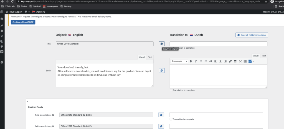Image resolution: width=284 pixels, height=129 pixels.
Task: Mark the Title translation as complete
Action: coord(171,48)
